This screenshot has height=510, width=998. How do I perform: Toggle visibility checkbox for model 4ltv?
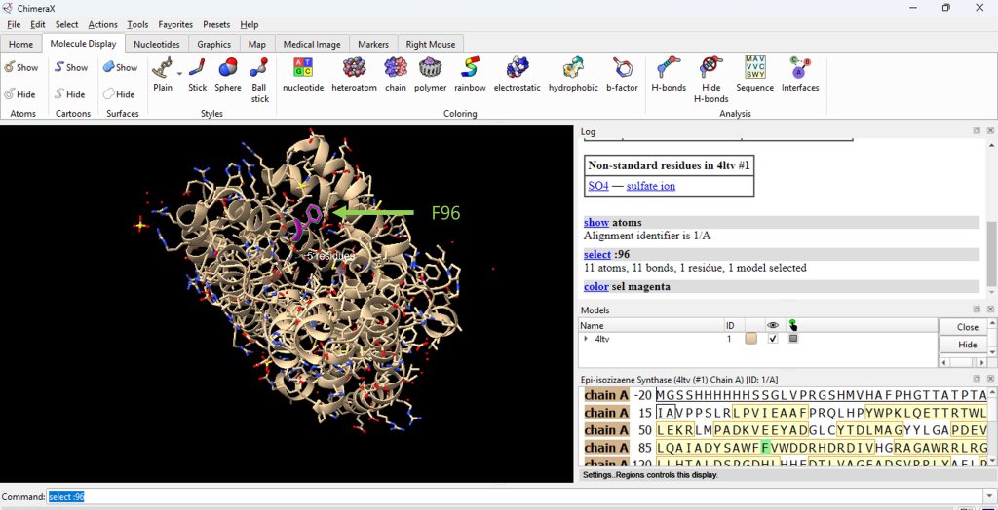(x=773, y=339)
